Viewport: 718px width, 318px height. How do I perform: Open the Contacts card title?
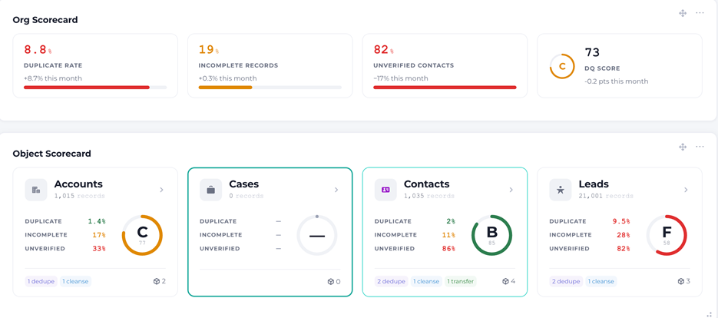tap(427, 184)
